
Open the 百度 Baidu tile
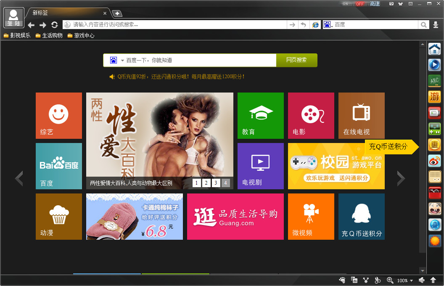coord(59,166)
